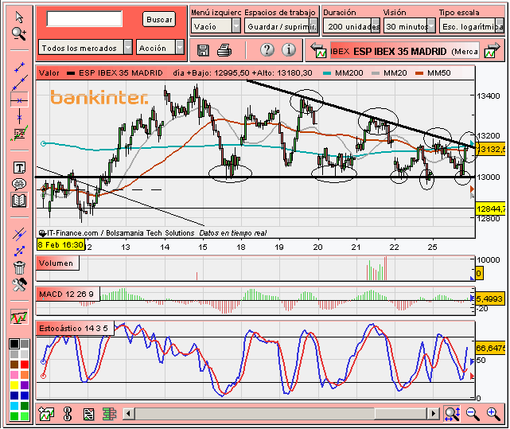
Task: Select the vertical line drawing tool
Action: tap(20, 116)
